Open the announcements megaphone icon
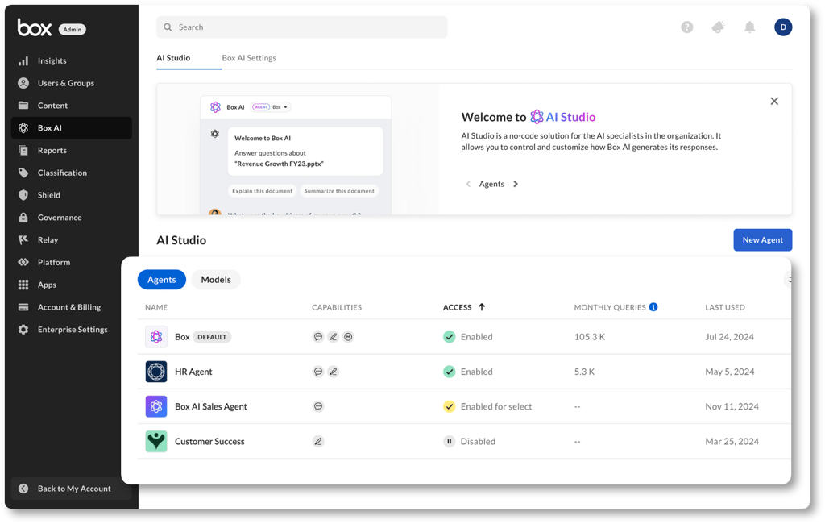825x524 pixels. 718,27
